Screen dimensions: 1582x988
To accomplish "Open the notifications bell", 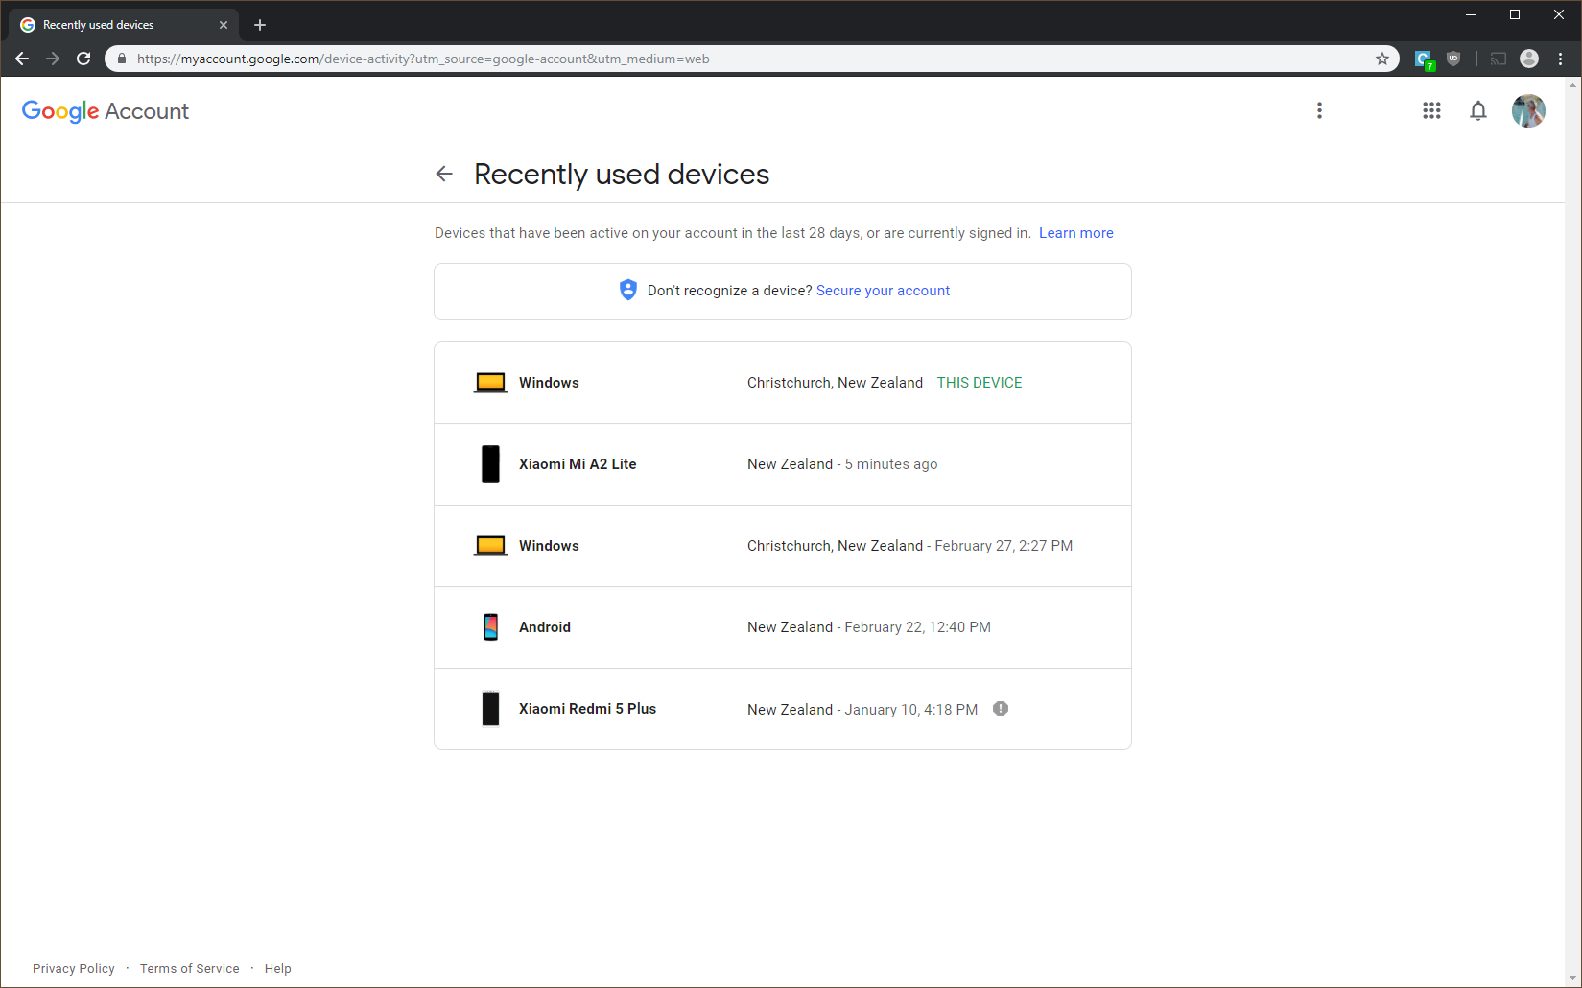I will 1477,111.
